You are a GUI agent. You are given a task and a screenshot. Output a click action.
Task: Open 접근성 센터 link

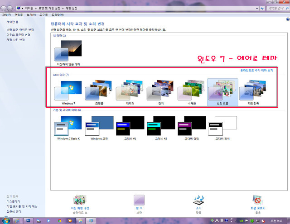[x=14, y=211]
